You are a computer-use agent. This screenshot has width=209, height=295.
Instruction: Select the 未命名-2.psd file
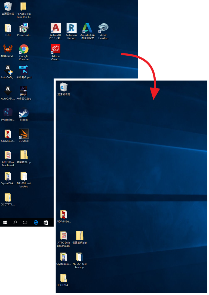(24, 71)
